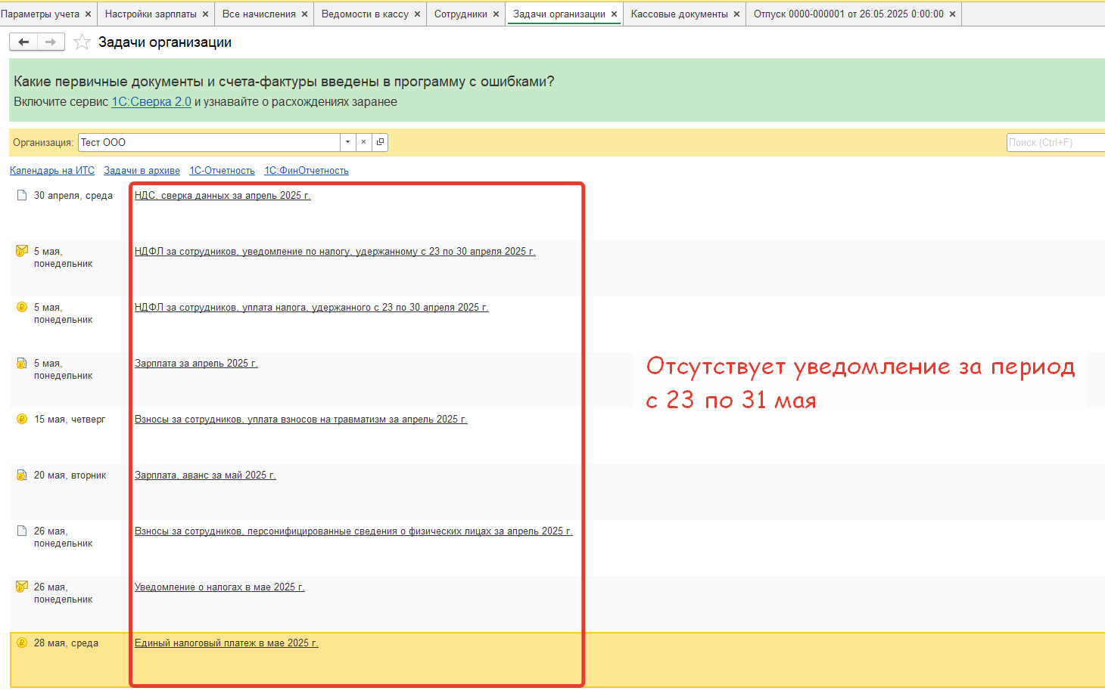Screen dimensions: 1105x697
Task: Click the envelope icon for Уведомление о налогах
Action: pyautogui.click(x=22, y=587)
